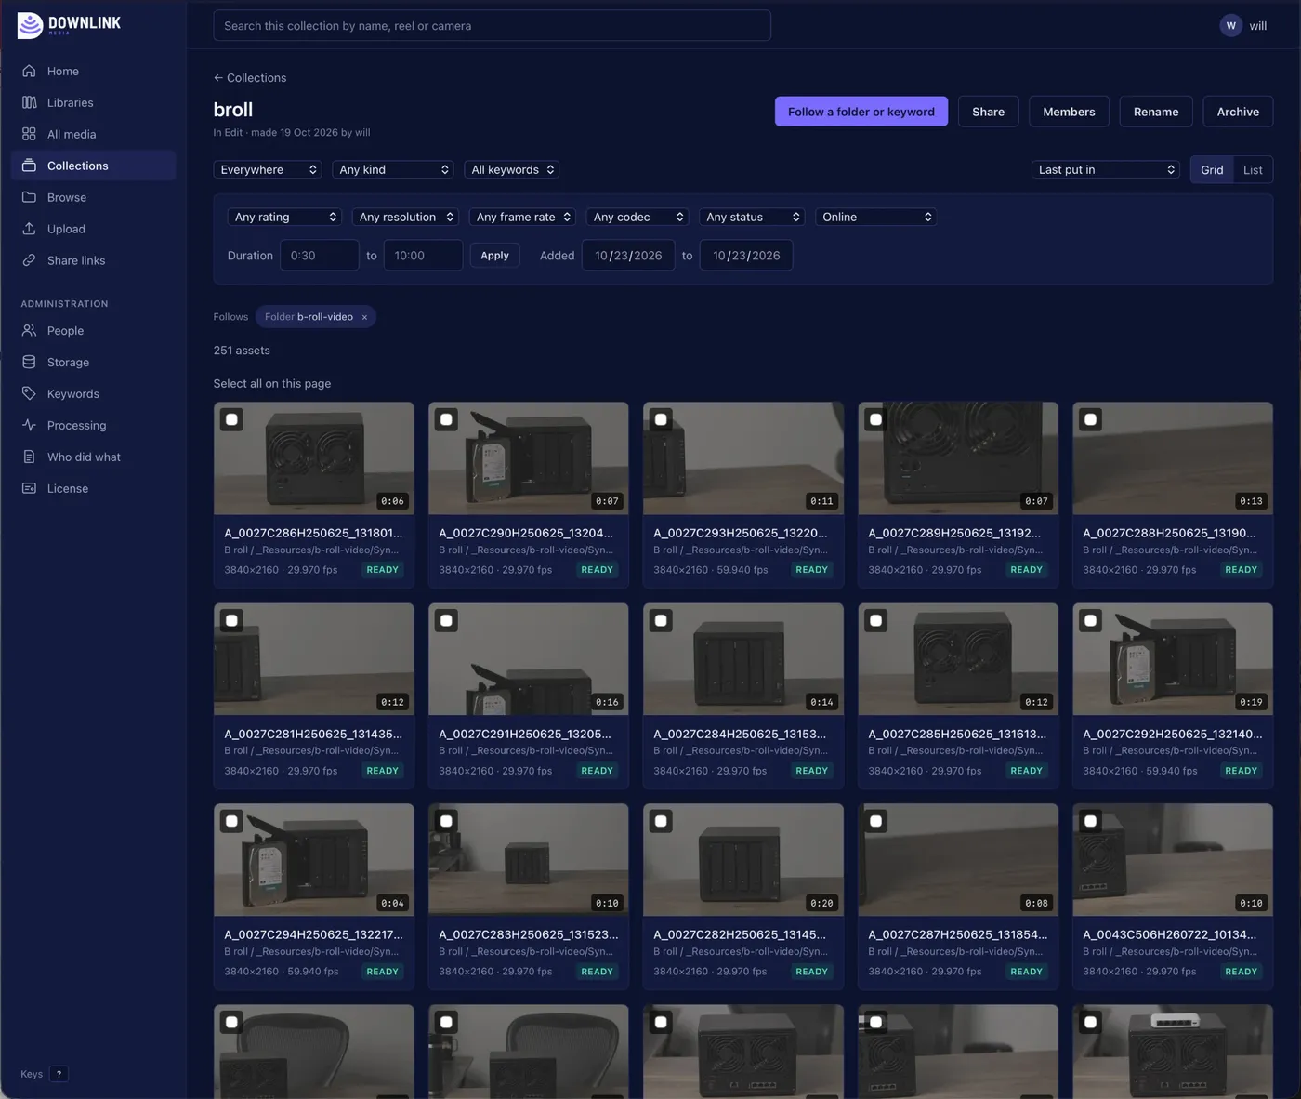The width and height of the screenshot is (1301, 1099).
Task: Click file name A_0027C287H250625_131854
Action: [957, 934]
